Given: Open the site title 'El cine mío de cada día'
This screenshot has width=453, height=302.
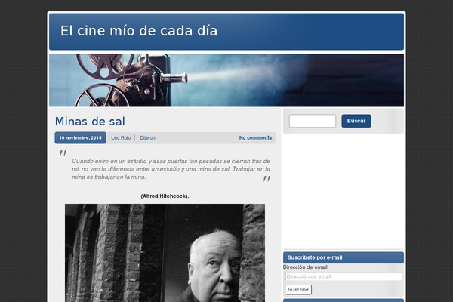Looking at the screenshot, I should click(x=139, y=31).
